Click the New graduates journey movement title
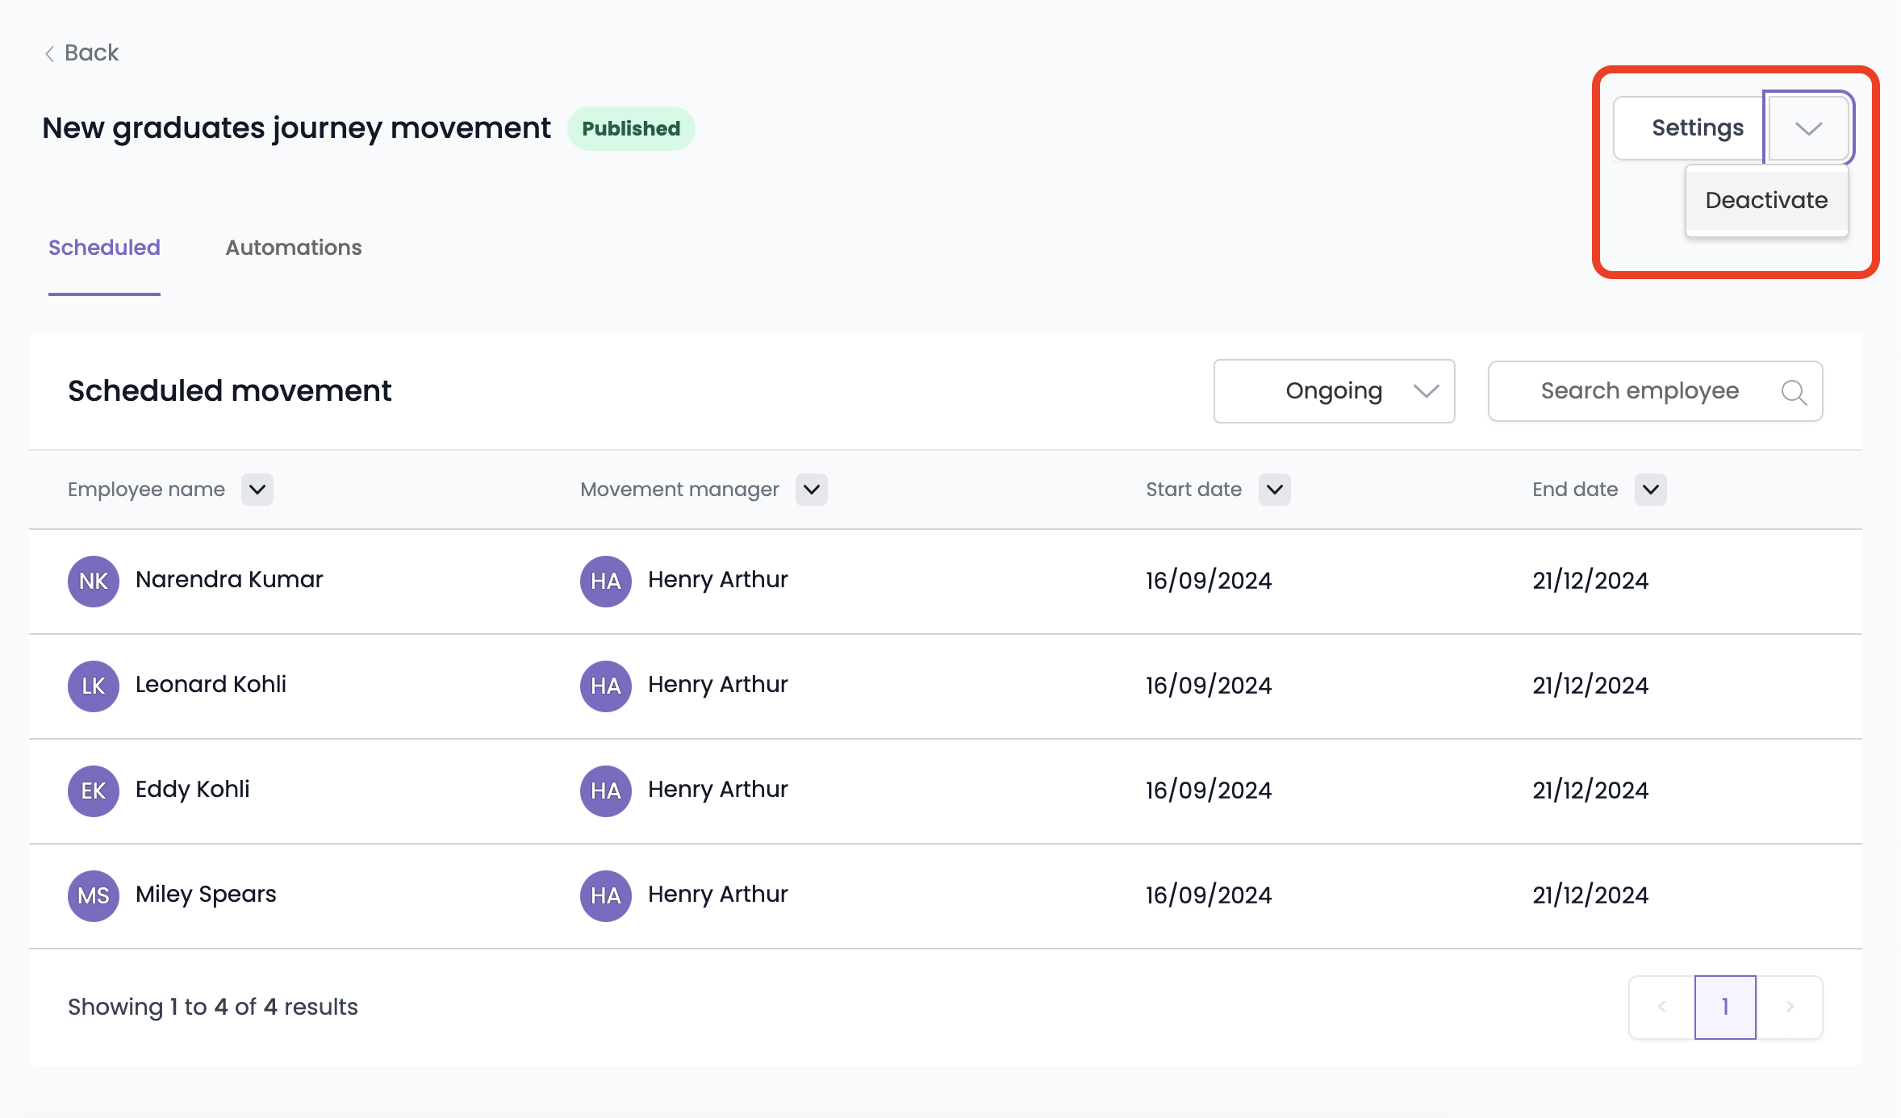Viewport: 1901px width, 1118px height. coord(296,128)
